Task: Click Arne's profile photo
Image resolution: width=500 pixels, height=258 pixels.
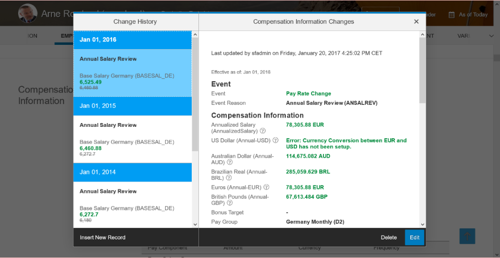Action: pos(27,13)
